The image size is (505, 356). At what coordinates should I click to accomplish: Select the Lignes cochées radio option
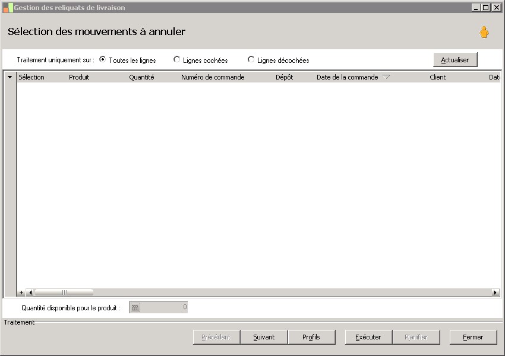(x=176, y=59)
